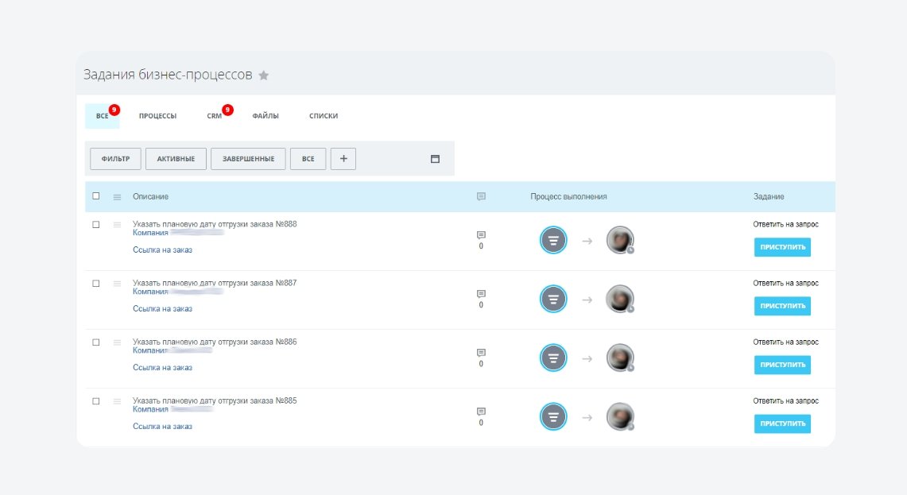Click the task title for order №887

point(215,283)
